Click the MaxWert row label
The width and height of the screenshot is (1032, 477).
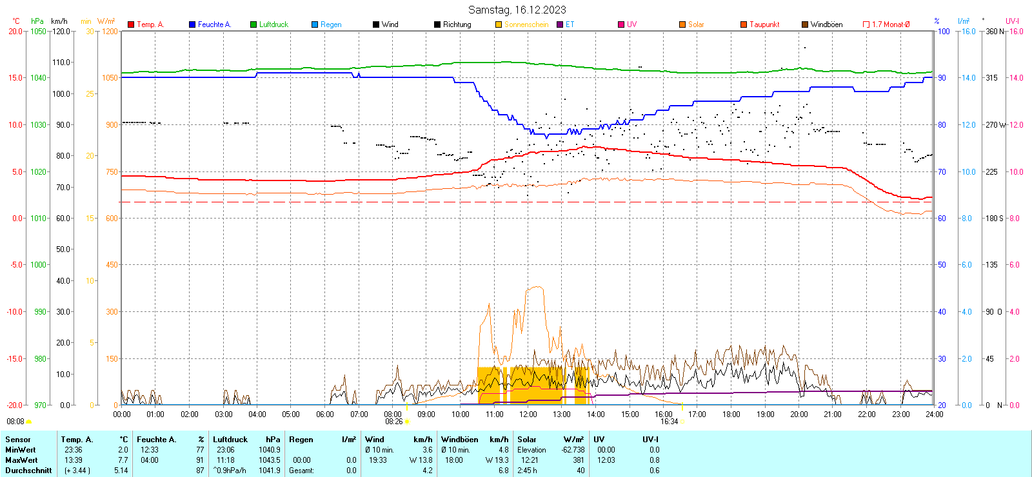click(x=21, y=460)
